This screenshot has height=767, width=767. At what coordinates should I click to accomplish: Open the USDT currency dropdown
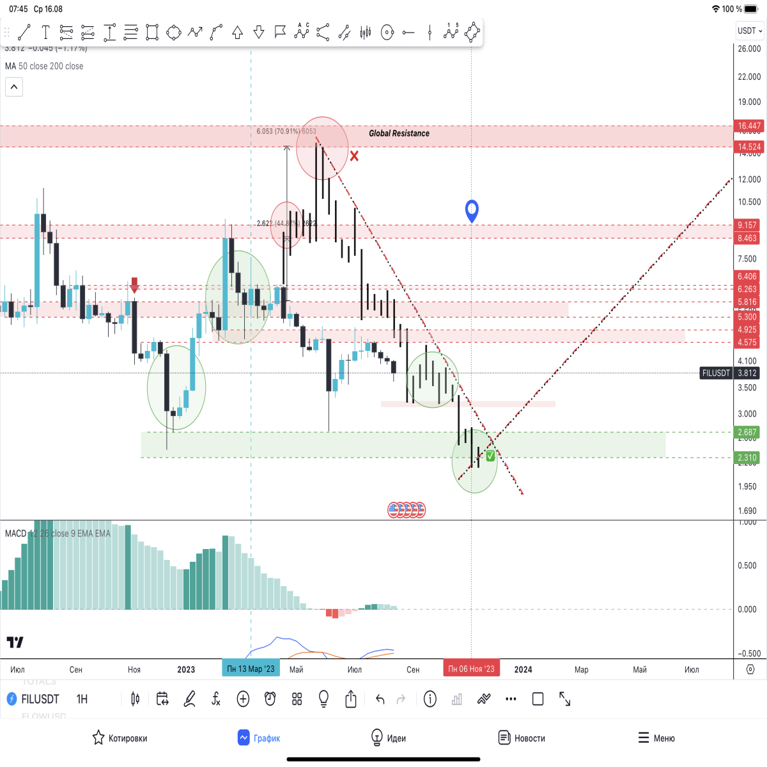[750, 30]
